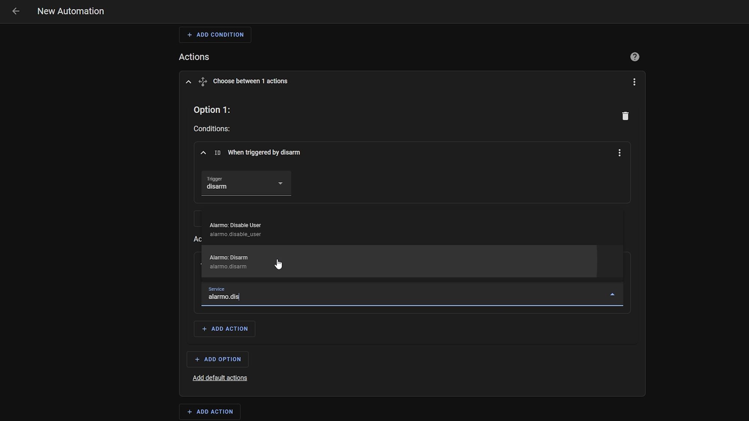Close the Service dropdown with its arrow
This screenshot has height=421, width=749.
(612, 295)
